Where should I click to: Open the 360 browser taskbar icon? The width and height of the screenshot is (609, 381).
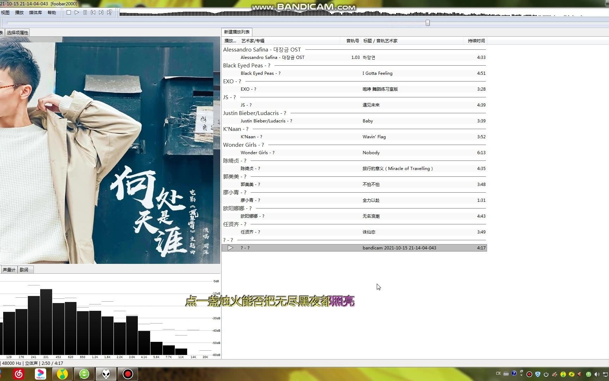coord(84,374)
